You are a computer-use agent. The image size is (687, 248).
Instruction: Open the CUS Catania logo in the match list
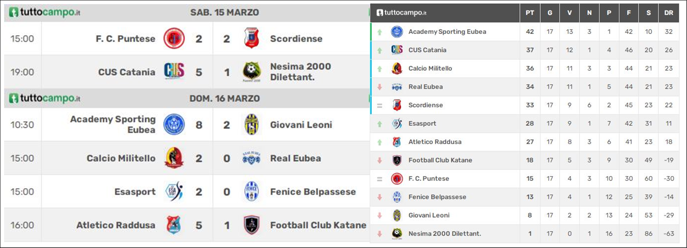point(174,71)
